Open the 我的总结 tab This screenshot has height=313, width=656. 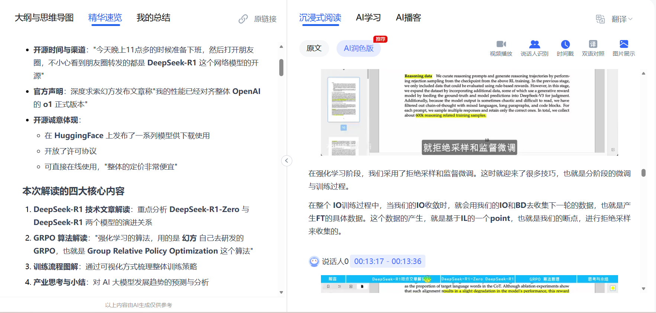154,17
